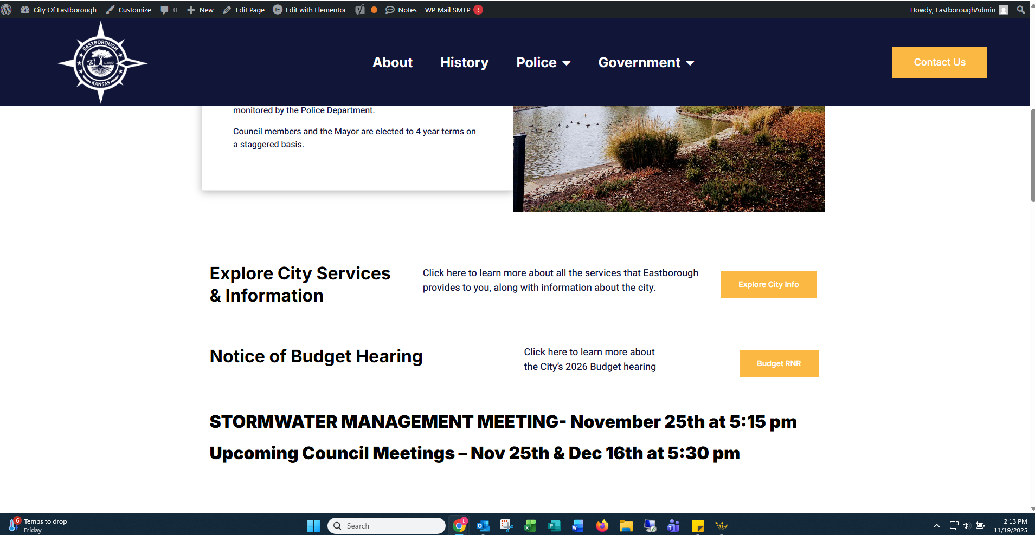Click the WordPress logo in admin bar
The height and width of the screenshot is (535, 1035).
[x=7, y=10]
